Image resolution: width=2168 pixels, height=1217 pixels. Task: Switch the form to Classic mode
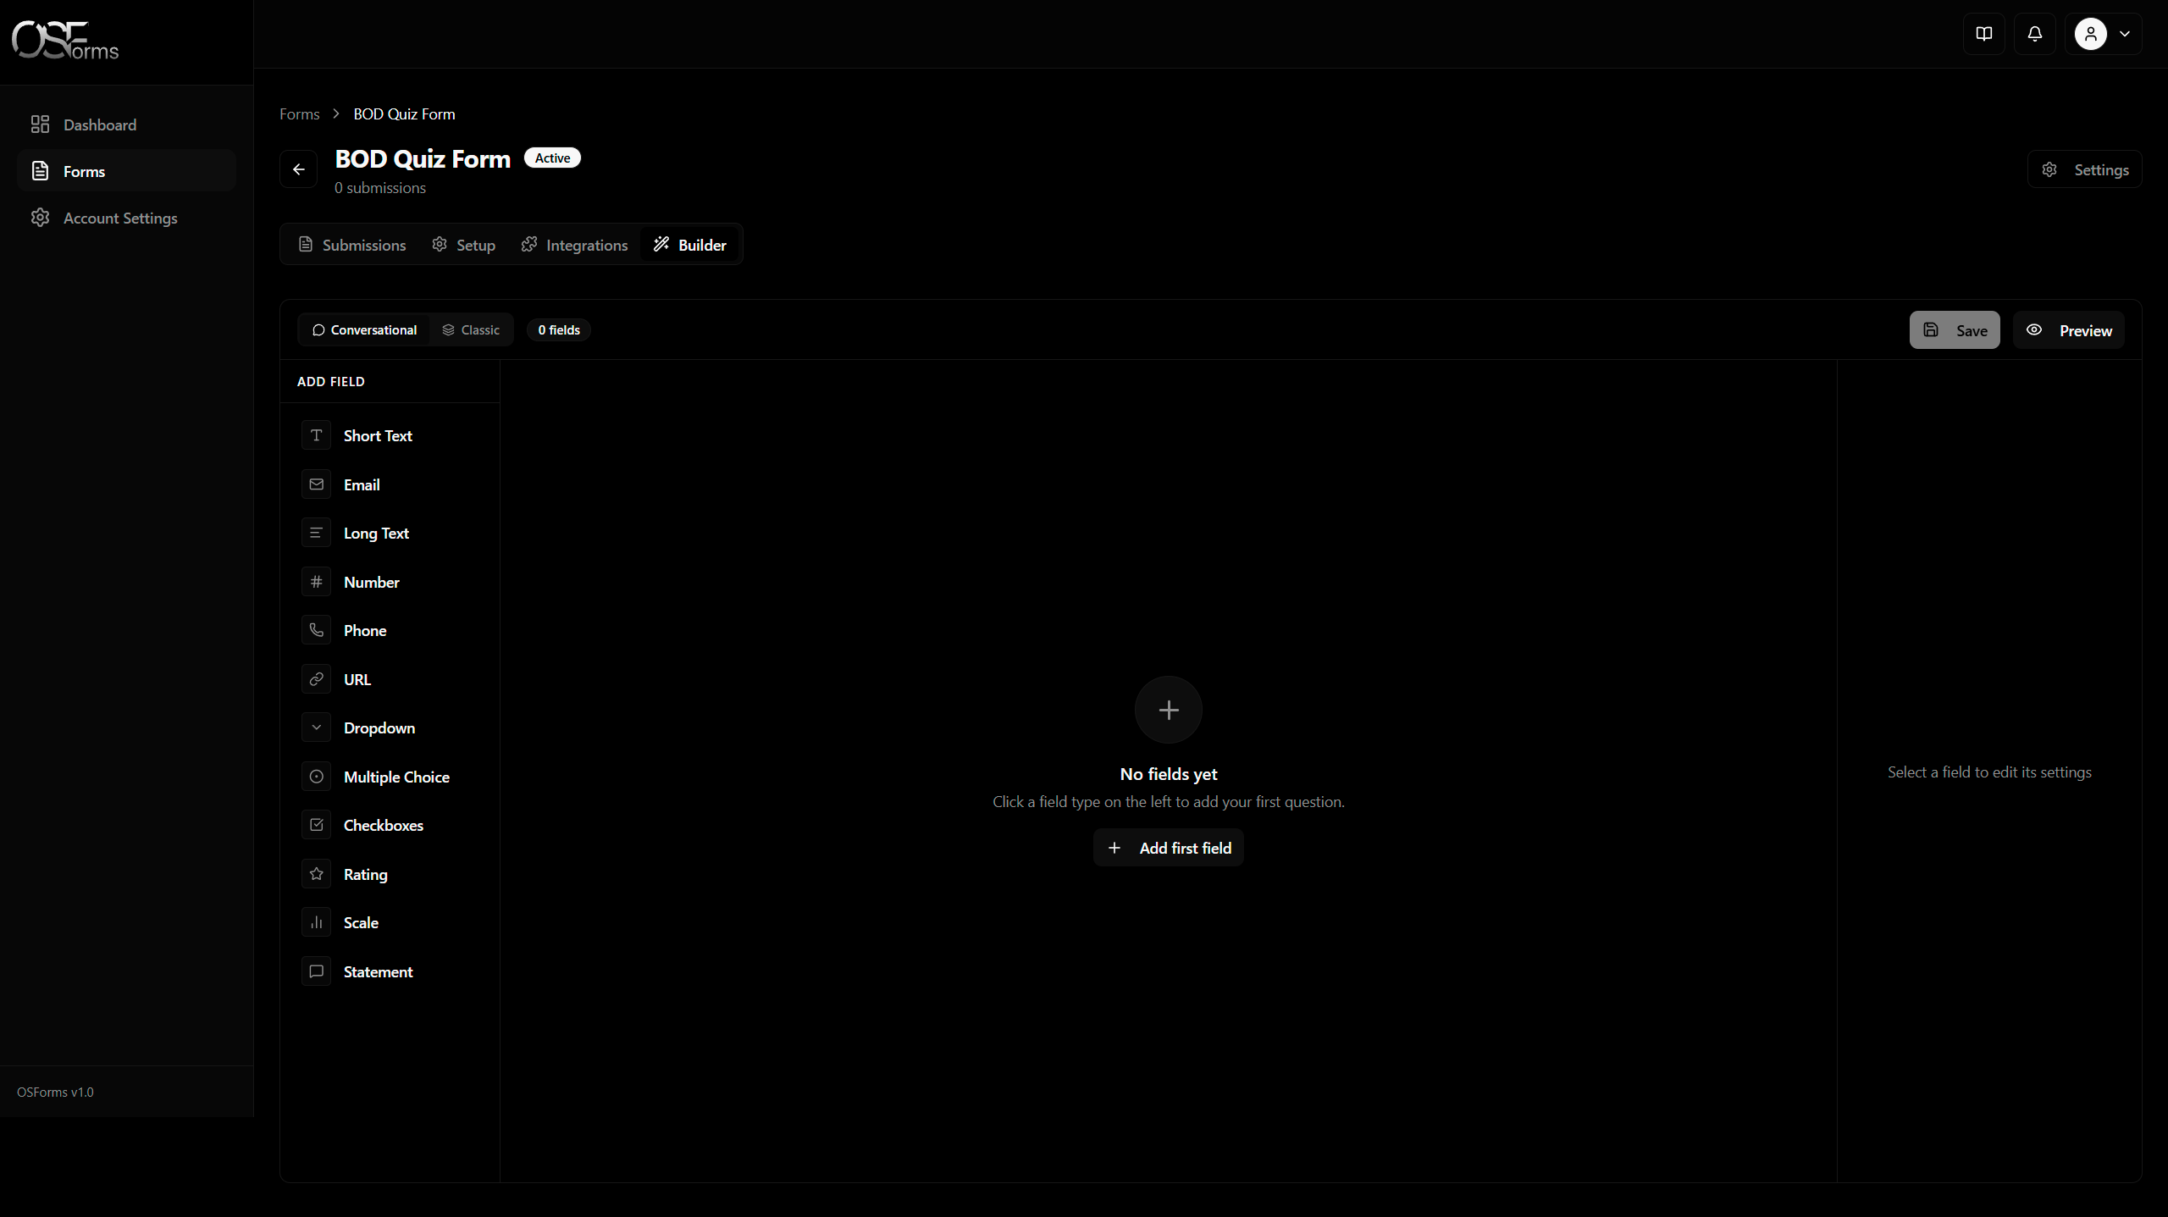[472, 329]
